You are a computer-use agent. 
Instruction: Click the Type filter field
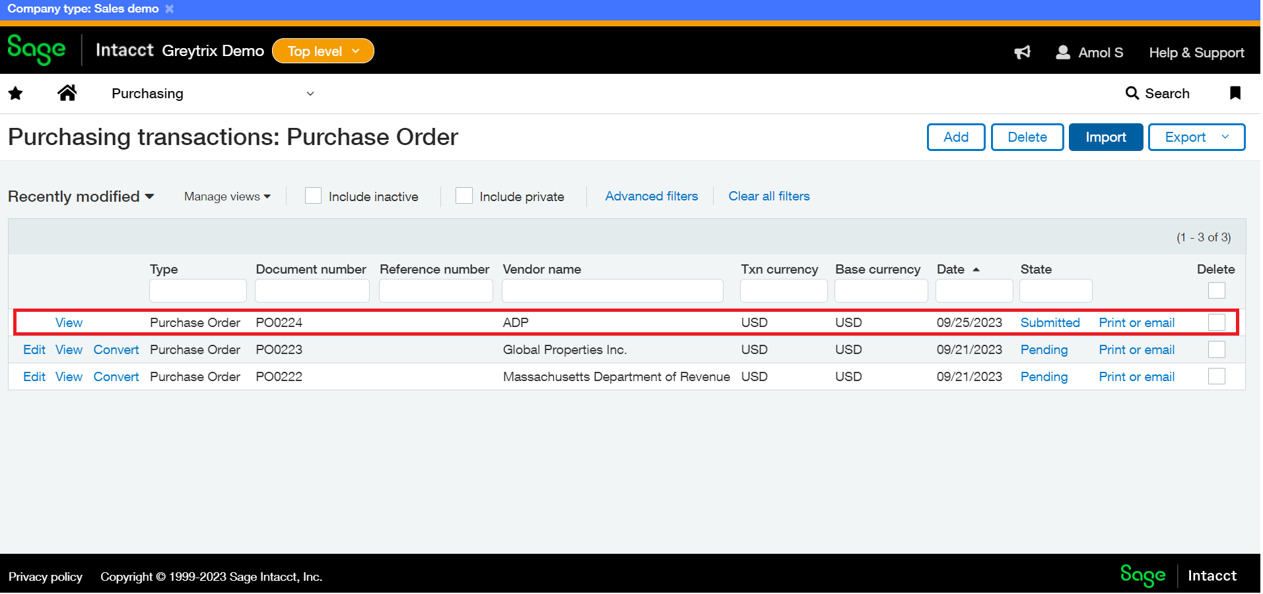pyautogui.click(x=198, y=291)
